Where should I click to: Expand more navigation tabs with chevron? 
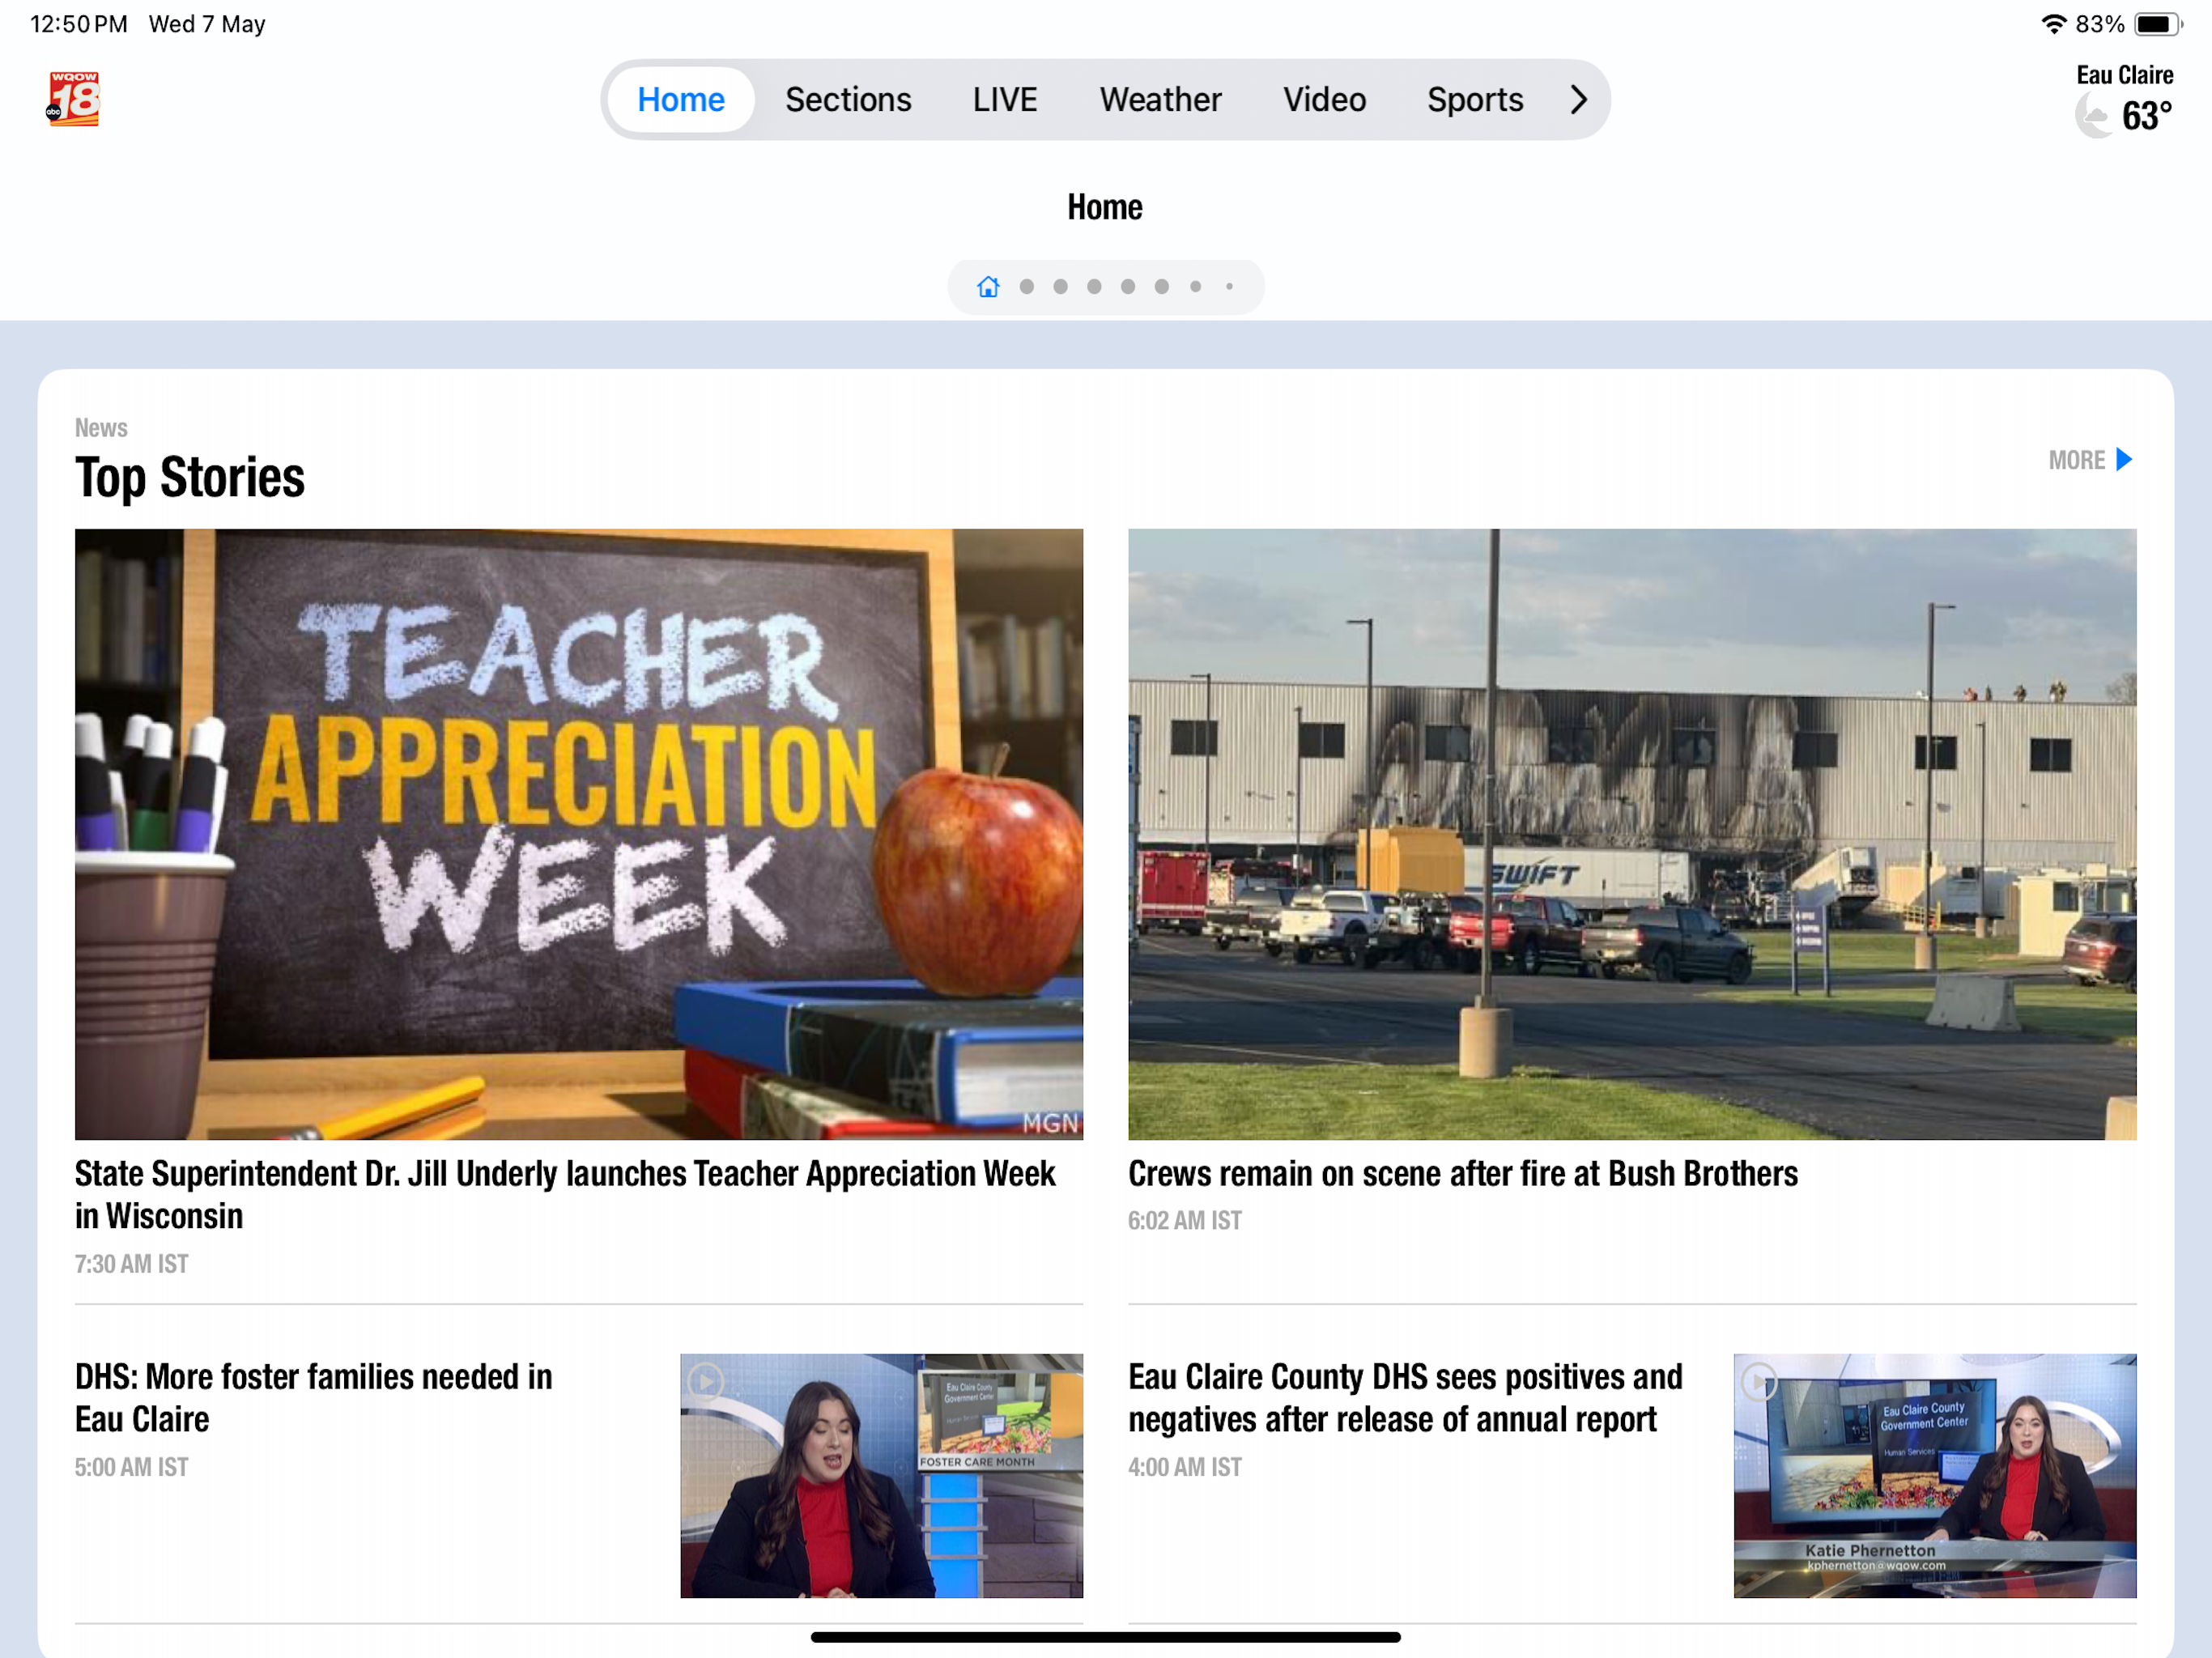pyautogui.click(x=1578, y=100)
